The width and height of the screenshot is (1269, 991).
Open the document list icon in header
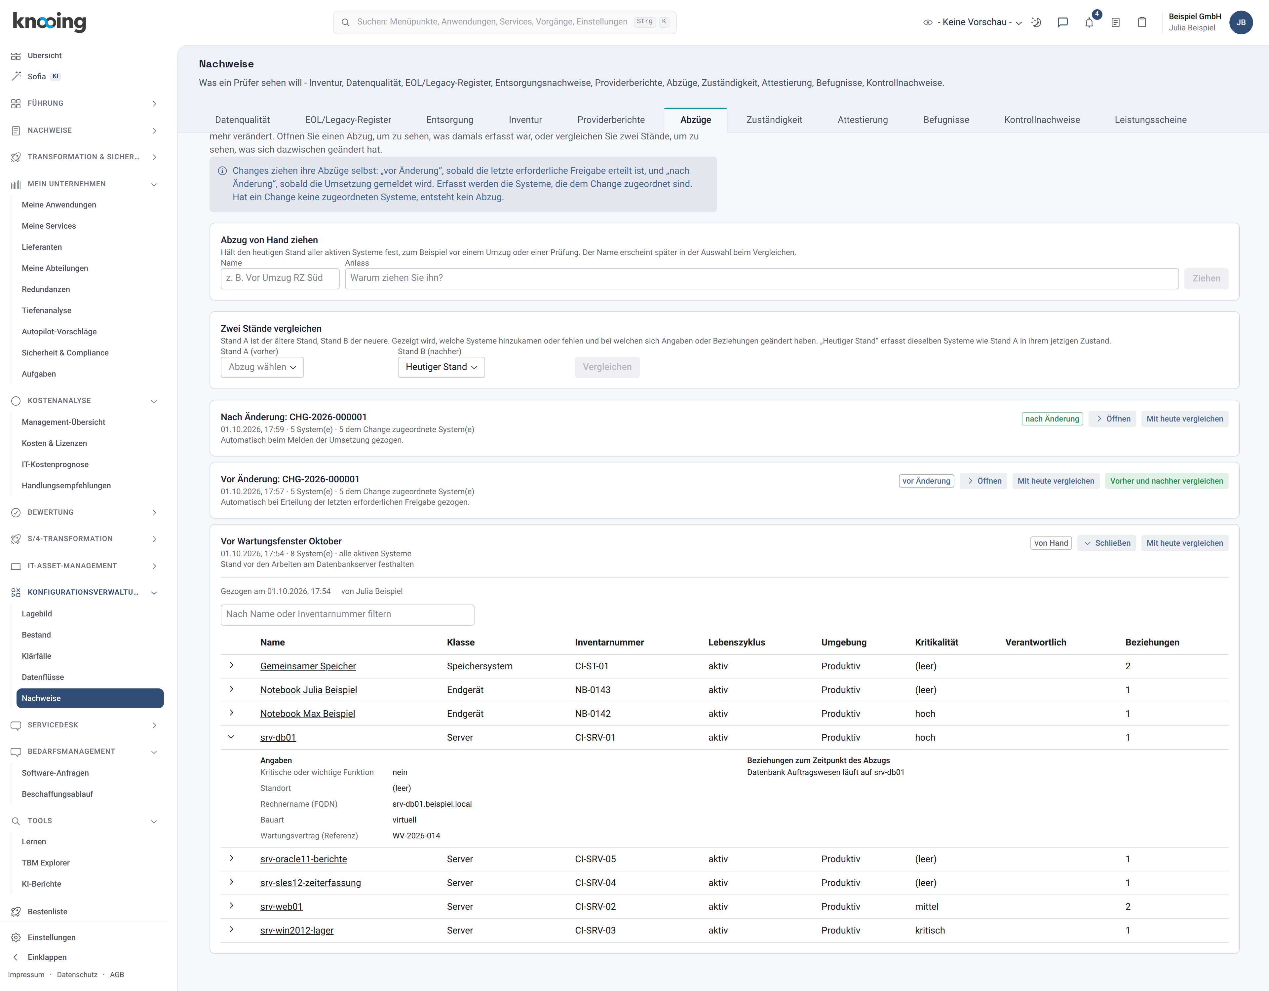point(1115,22)
